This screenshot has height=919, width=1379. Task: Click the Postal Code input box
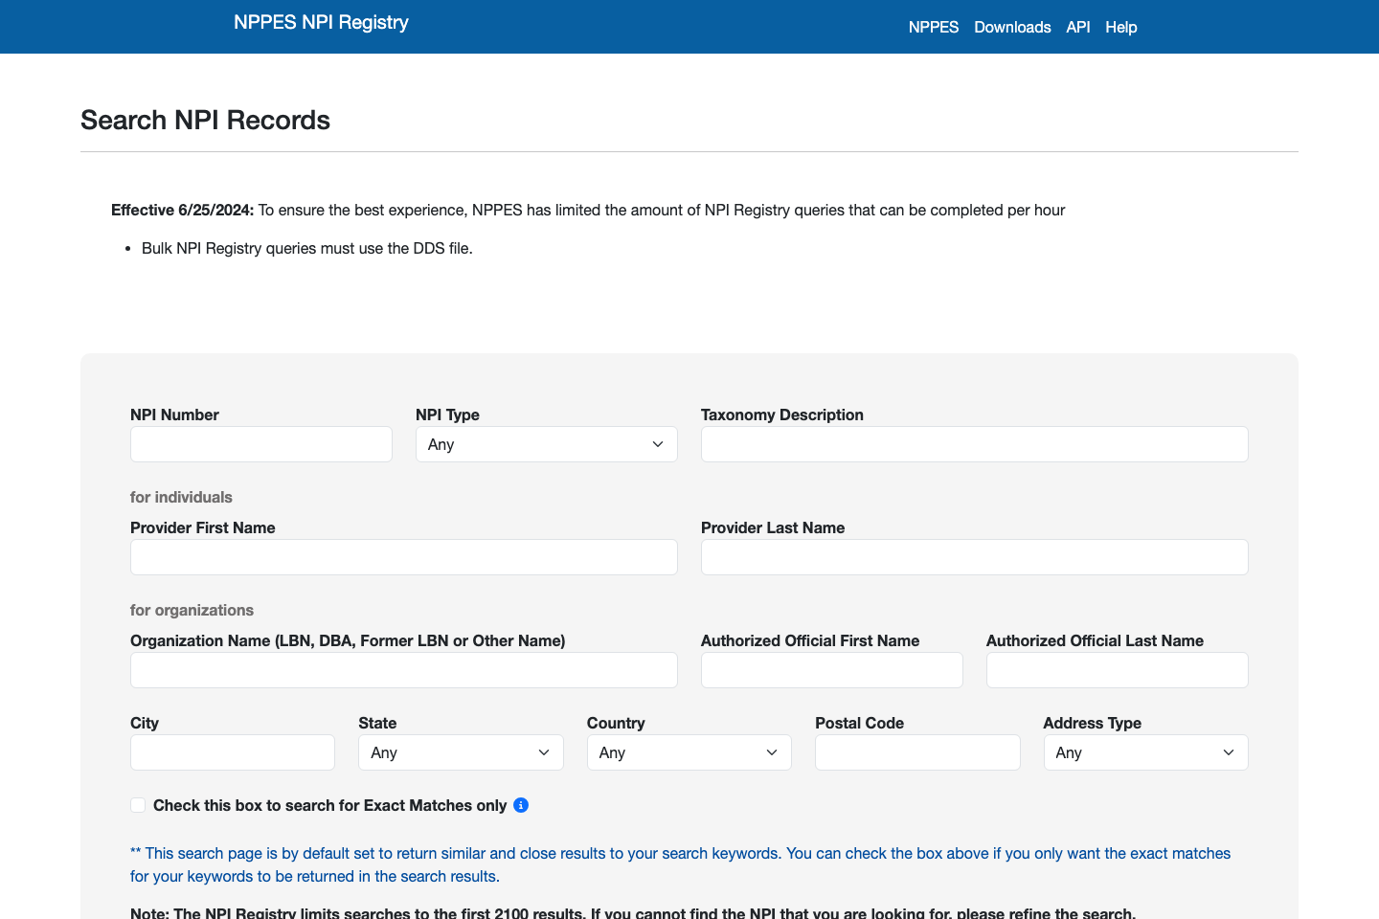coord(916,752)
